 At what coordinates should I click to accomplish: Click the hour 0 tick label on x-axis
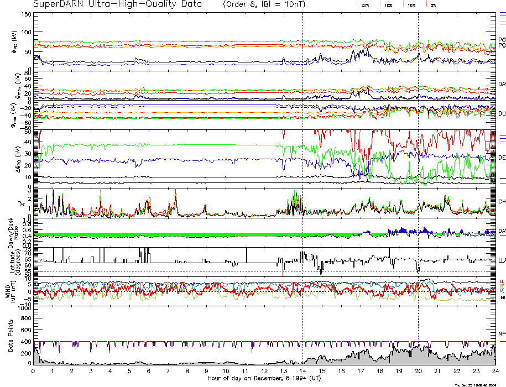[33, 372]
